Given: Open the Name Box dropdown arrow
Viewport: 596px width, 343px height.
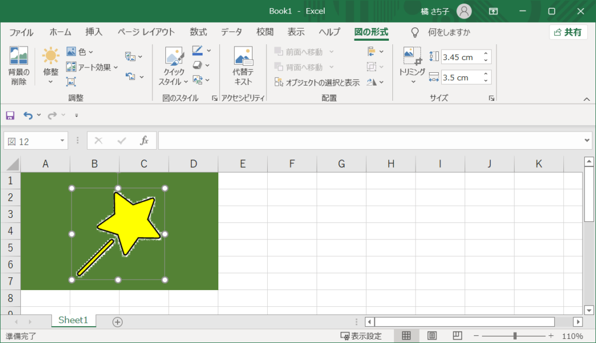Looking at the screenshot, I should click(x=62, y=141).
